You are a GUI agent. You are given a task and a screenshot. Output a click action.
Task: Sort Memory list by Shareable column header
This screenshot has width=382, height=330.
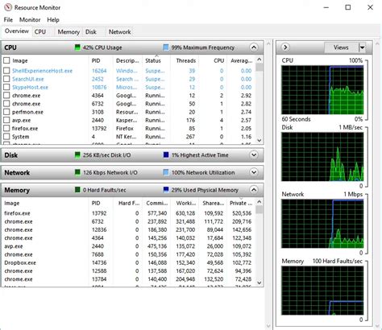(214, 203)
